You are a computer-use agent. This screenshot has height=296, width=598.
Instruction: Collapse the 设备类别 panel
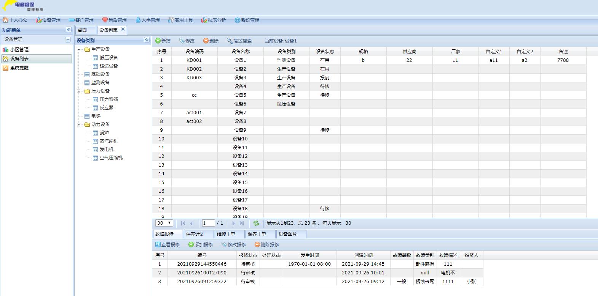pyautogui.click(x=147, y=40)
